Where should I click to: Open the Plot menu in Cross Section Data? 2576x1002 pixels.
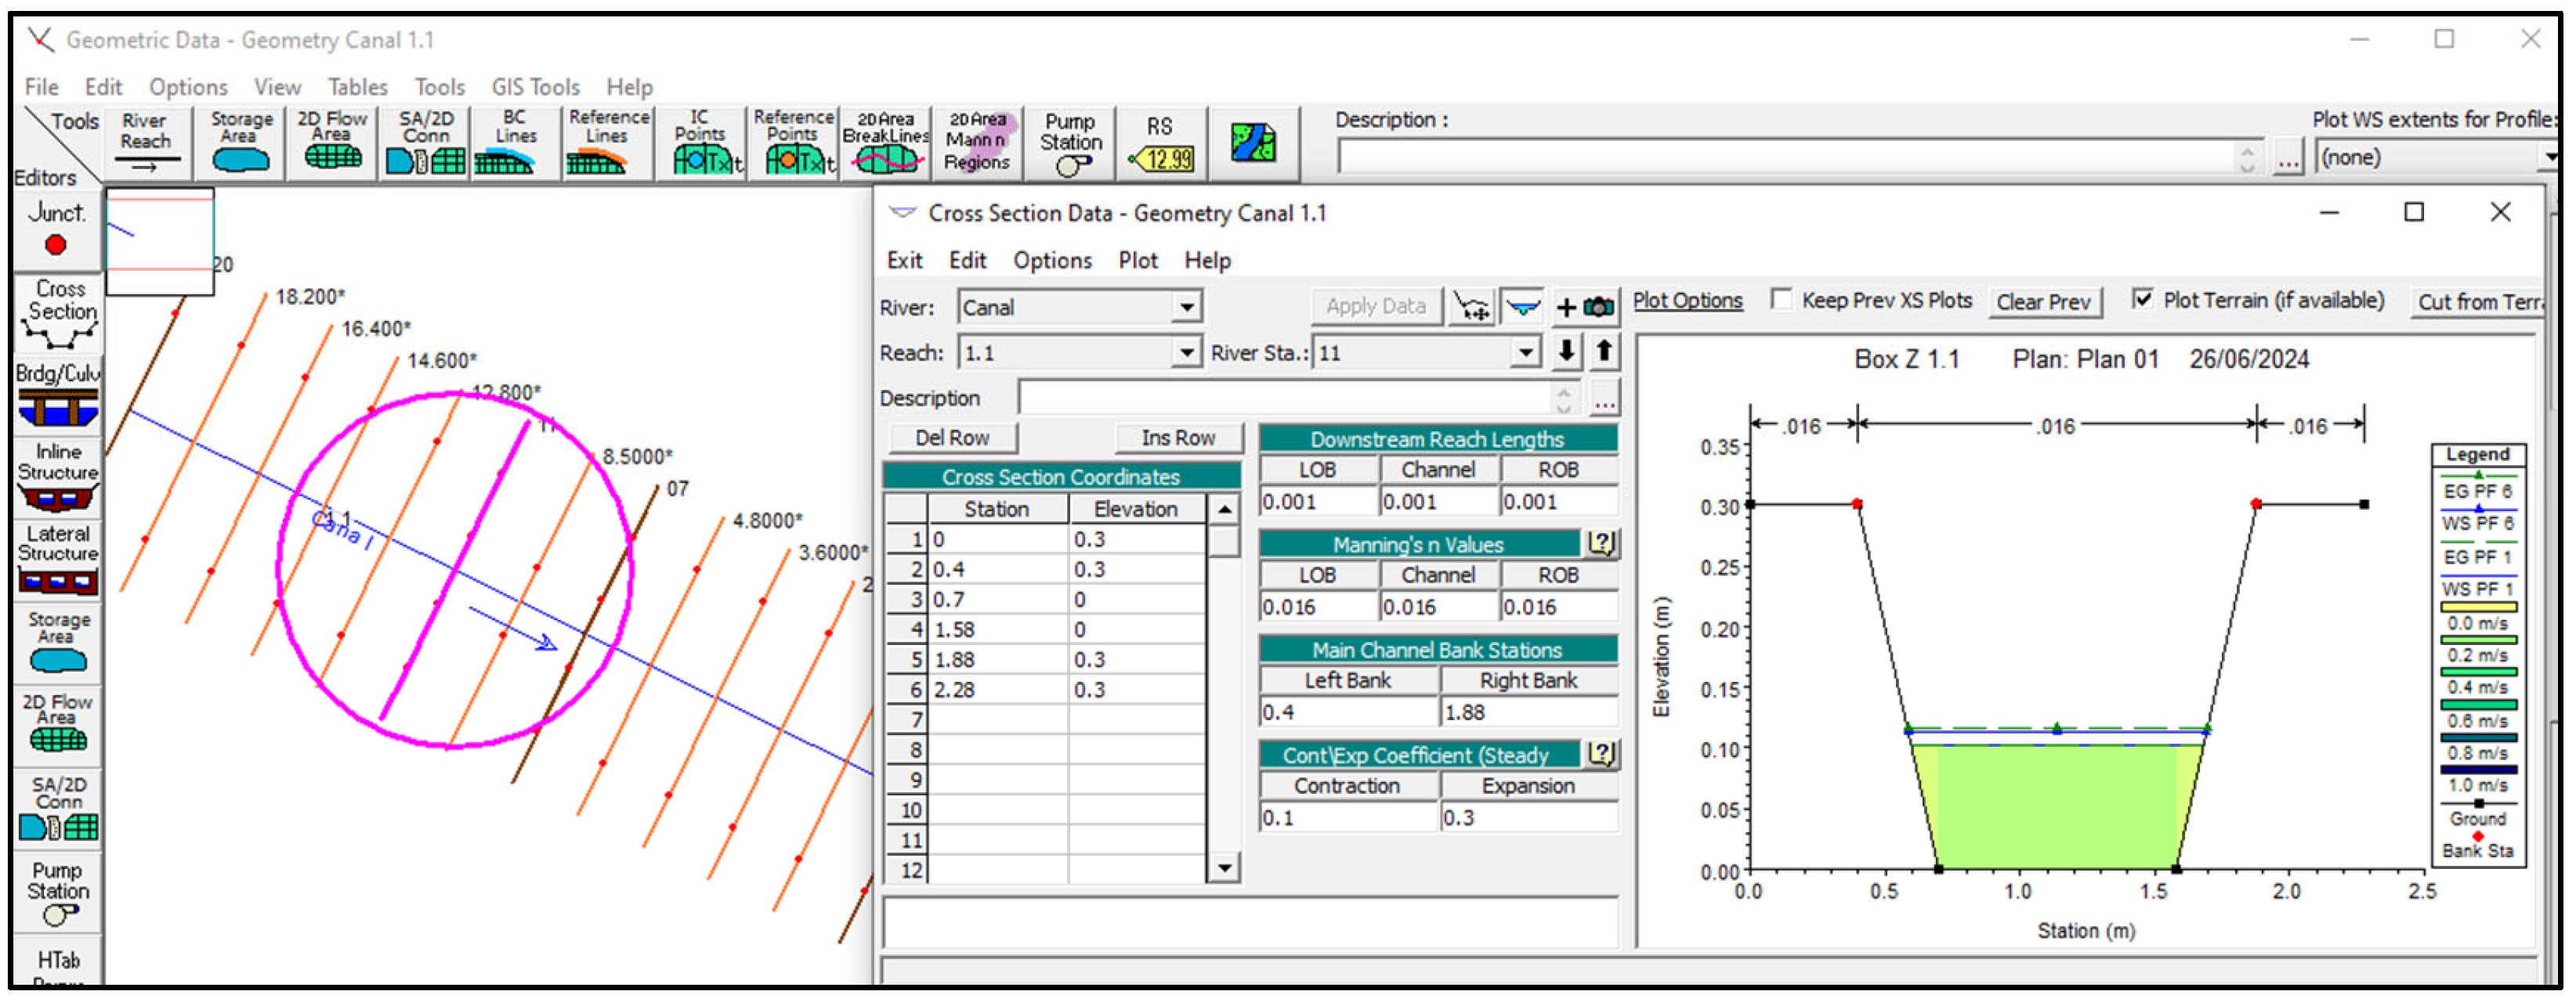point(1137,261)
